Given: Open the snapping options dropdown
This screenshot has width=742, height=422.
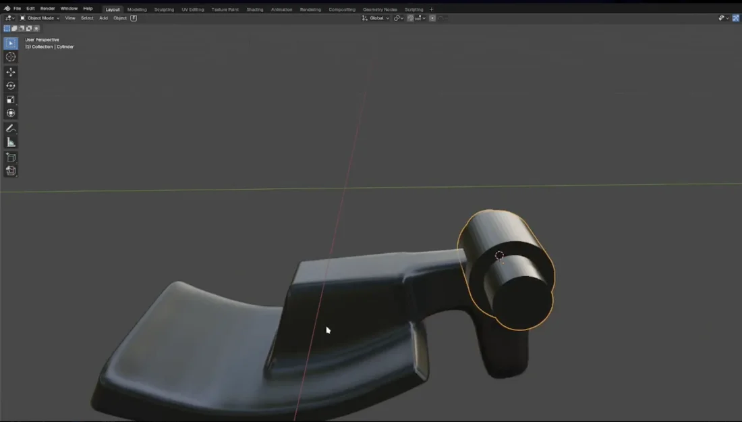Looking at the screenshot, I should click(x=421, y=18).
